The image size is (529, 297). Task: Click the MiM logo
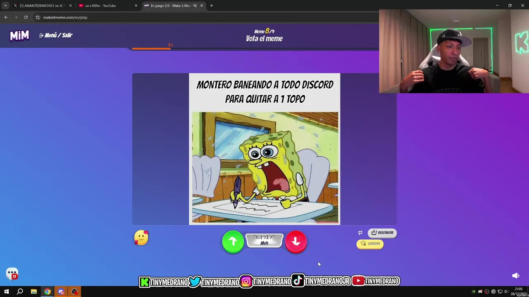point(19,35)
